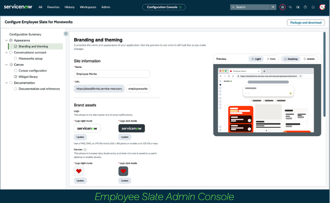Collapse the sidebar using panel toggle icon
The width and height of the screenshot is (330, 203).
tap(66, 34)
